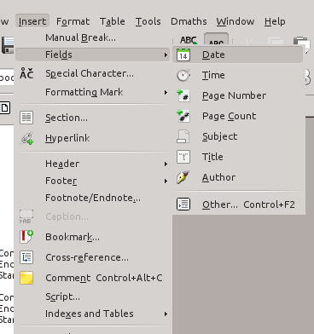Viewport: 314px width, 334px height.
Task: Expand the Formatting Mark submenu arrow
Action: 166,92
